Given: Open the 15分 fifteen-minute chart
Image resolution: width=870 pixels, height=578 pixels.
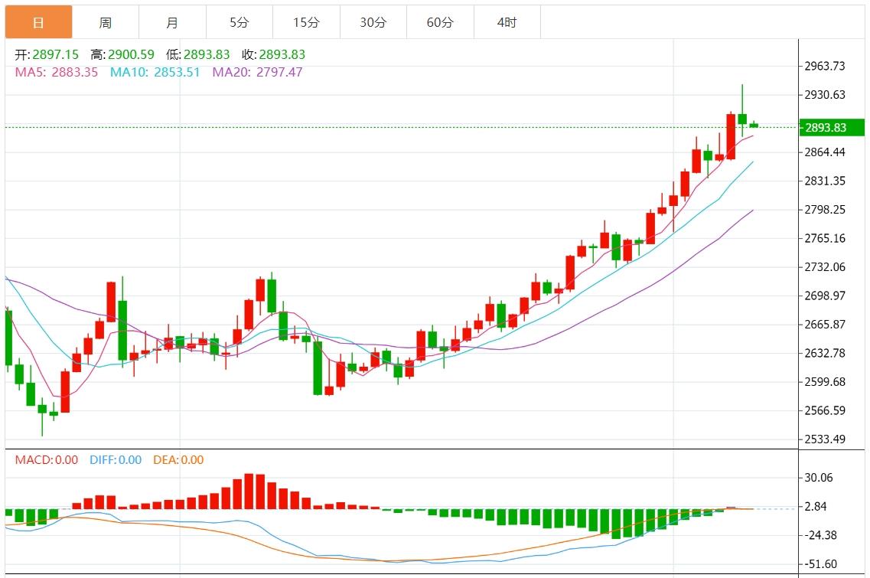Looking at the screenshot, I should (306, 22).
